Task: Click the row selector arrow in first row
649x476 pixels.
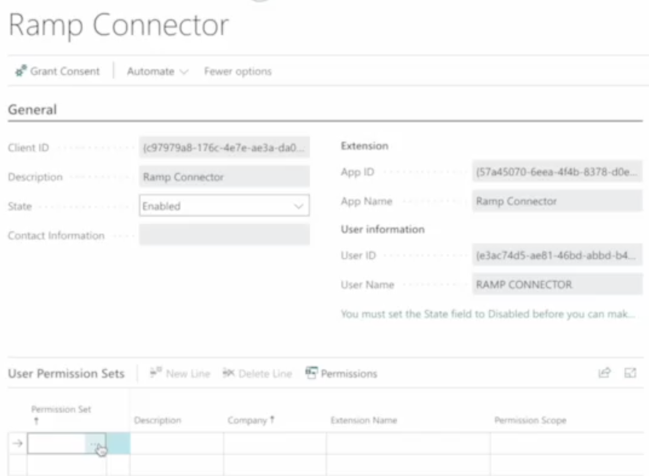Action: pyautogui.click(x=18, y=443)
